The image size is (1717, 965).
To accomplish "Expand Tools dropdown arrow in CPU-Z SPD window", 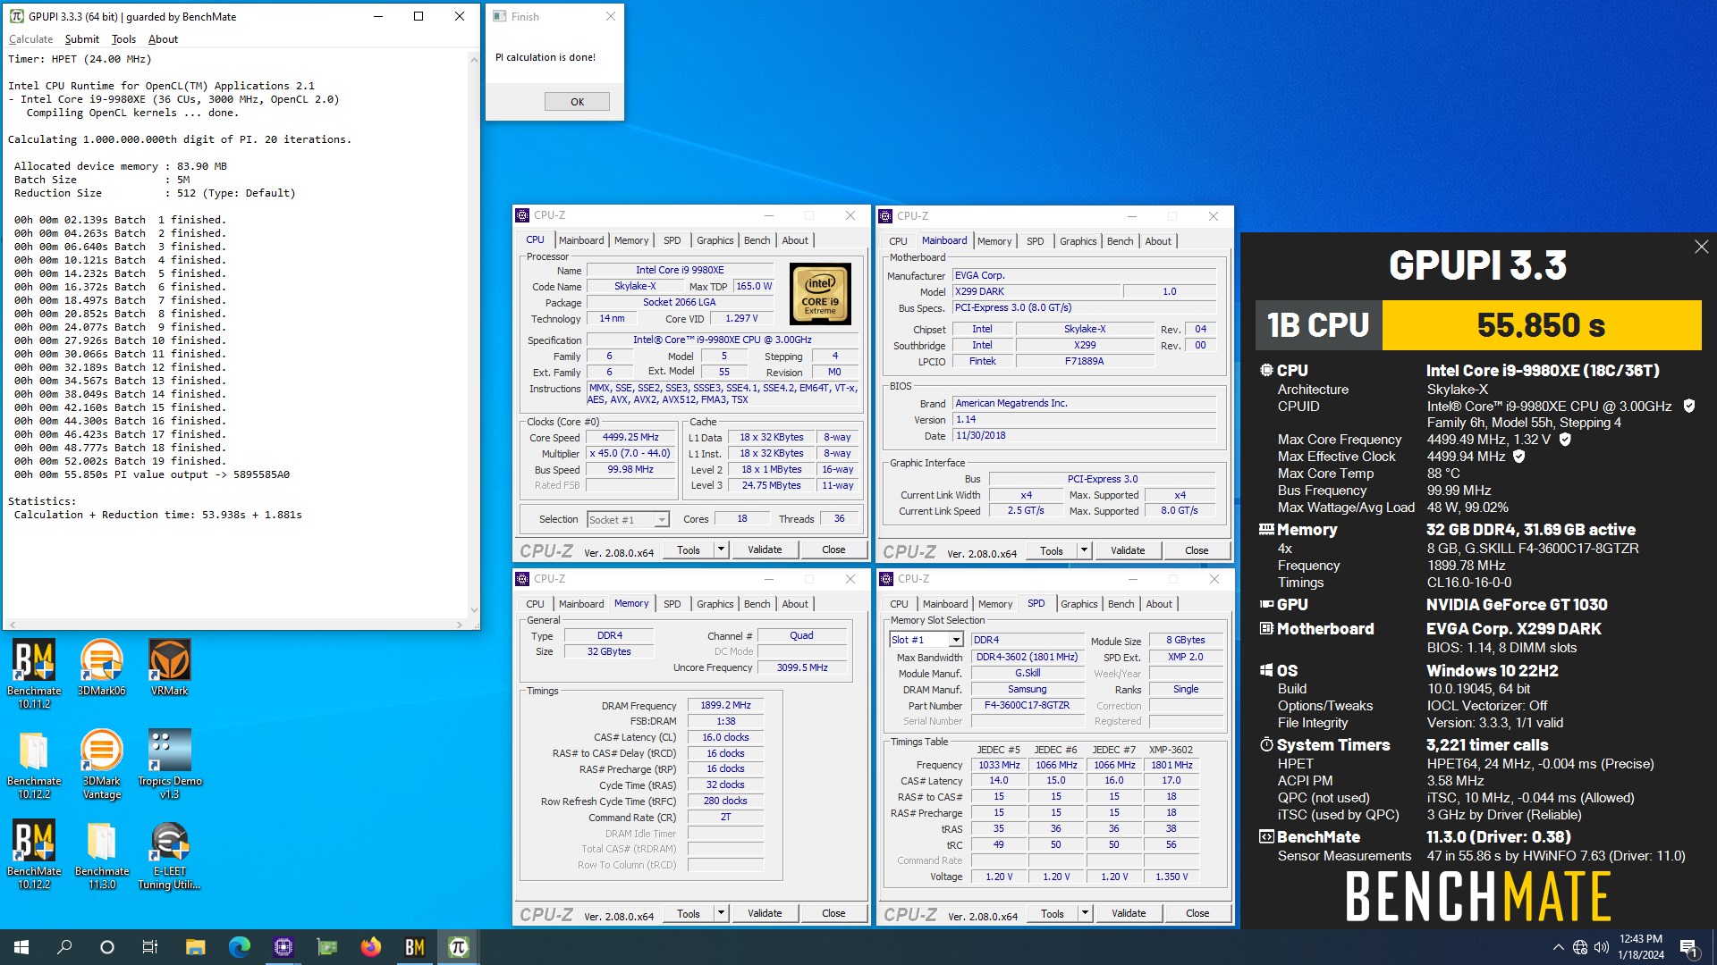I will pos(1085,913).
